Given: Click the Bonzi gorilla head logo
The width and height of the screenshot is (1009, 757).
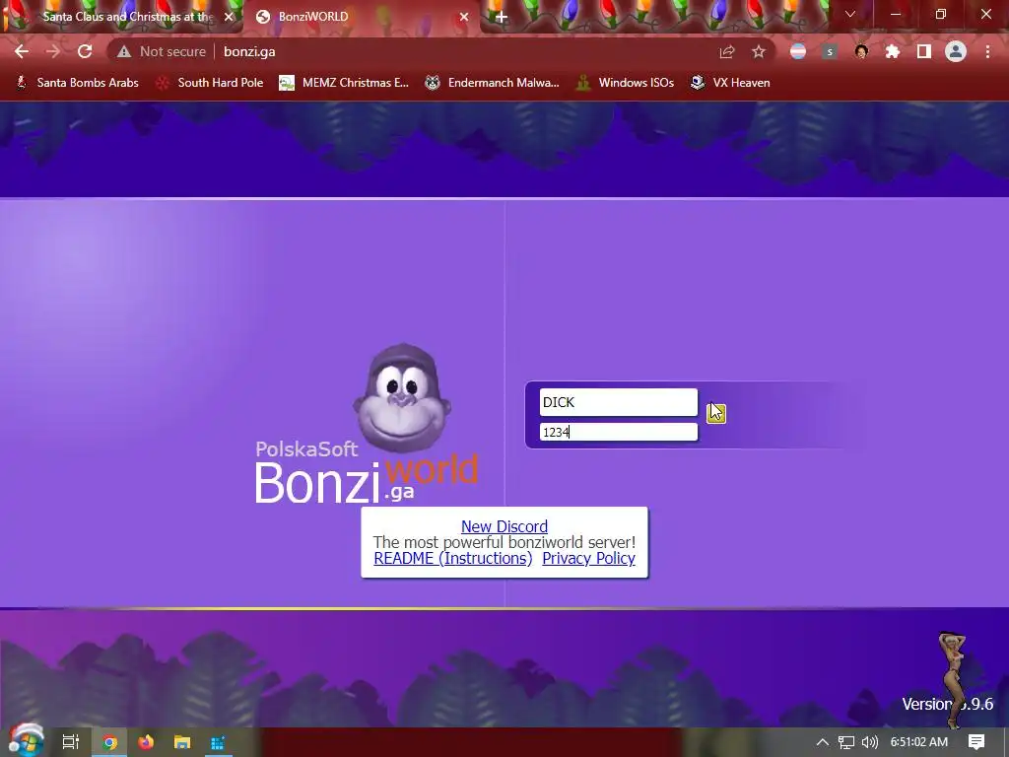Looking at the screenshot, I should coord(402,398).
